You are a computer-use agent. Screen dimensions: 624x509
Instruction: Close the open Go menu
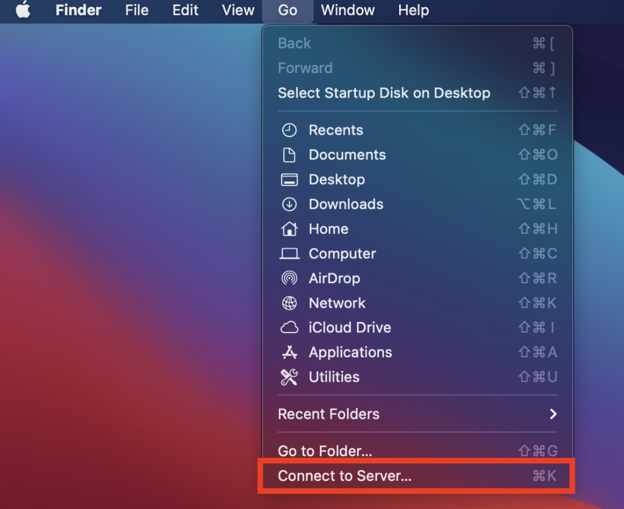288,10
